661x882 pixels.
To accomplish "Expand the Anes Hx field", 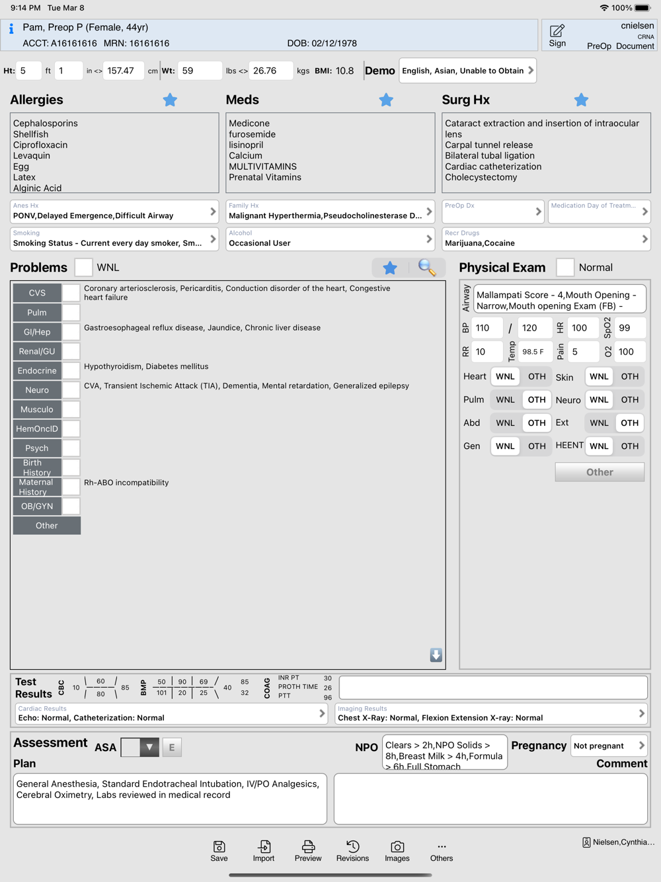I will click(x=114, y=212).
